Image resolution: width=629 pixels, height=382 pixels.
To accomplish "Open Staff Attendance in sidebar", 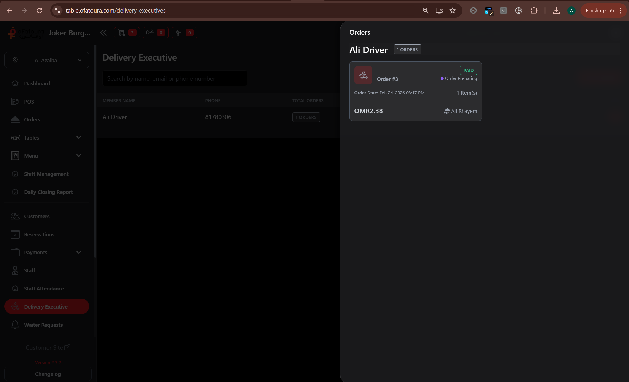I will pyautogui.click(x=44, y=289).
